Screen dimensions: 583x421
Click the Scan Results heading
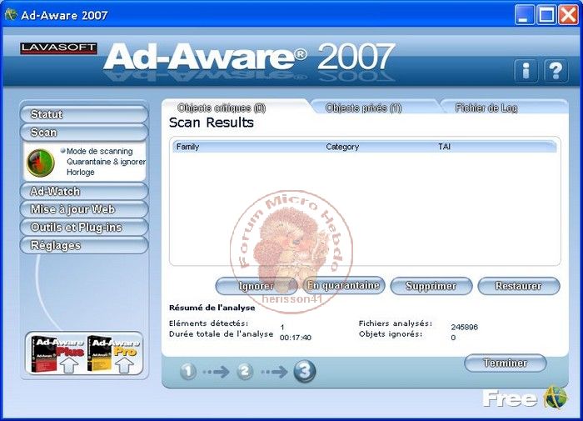pyautogui.click(x=212, y=123)
